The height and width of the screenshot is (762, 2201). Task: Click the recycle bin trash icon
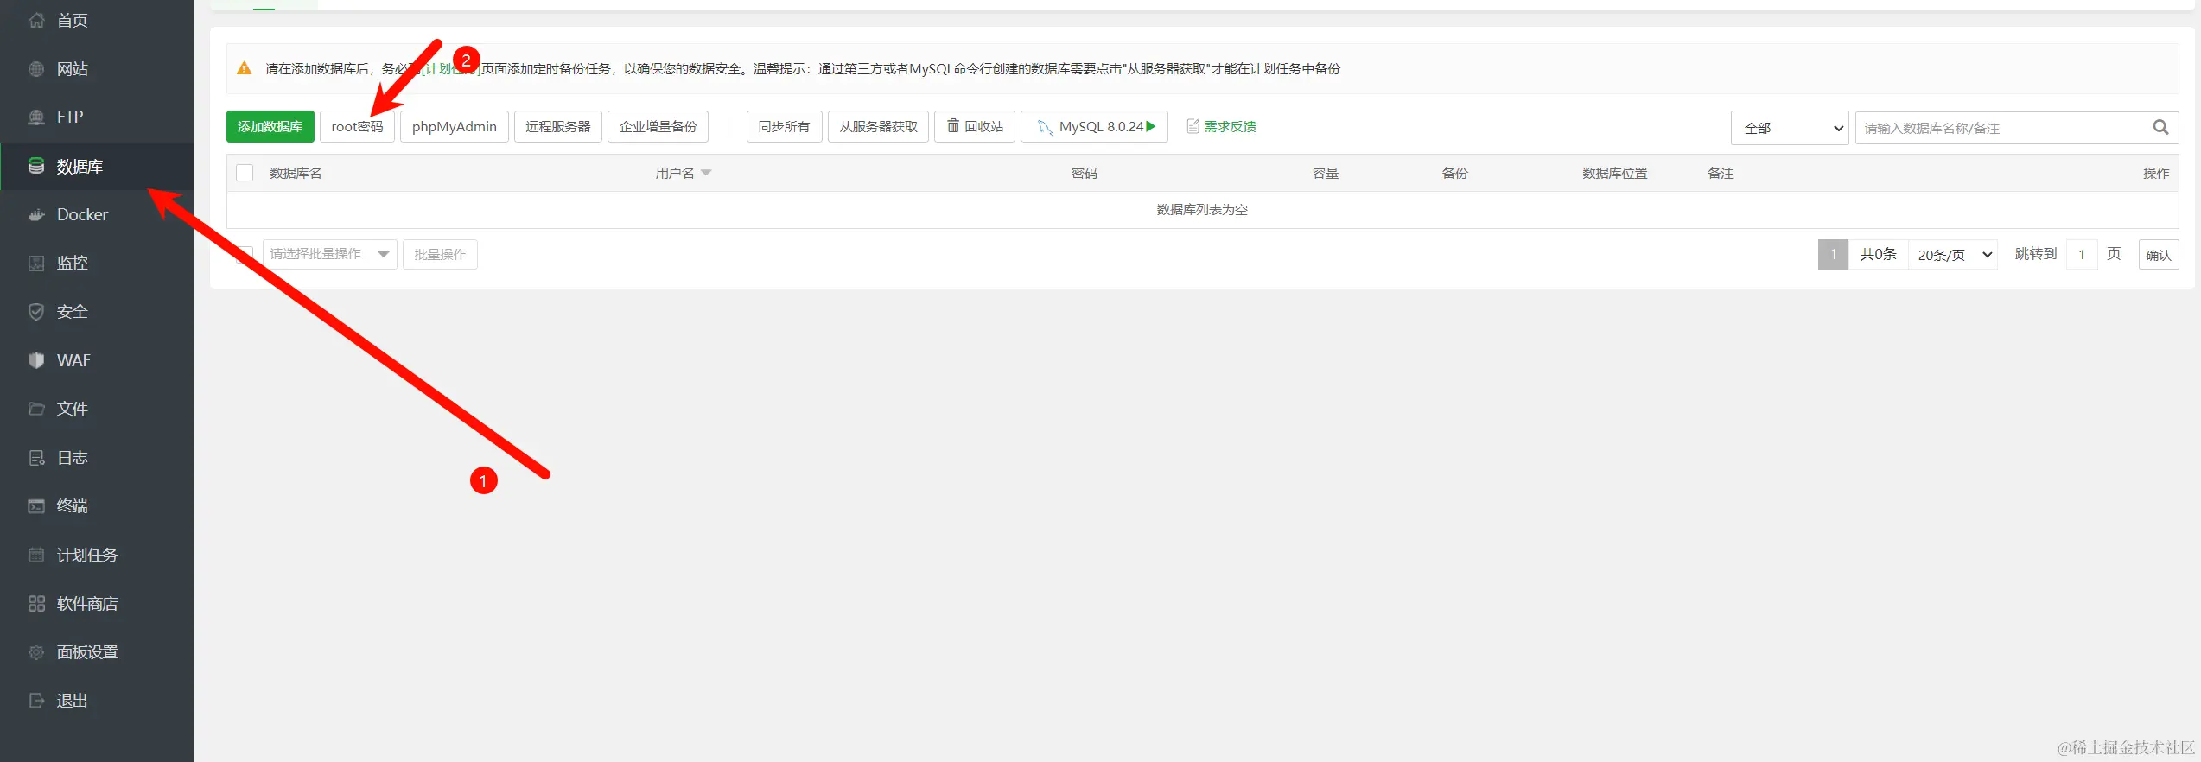coord(953,126)
